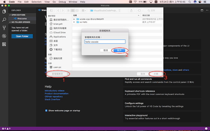This screenshot has width=210, height=131.
Task: Open the Explorer view in activity bar
Action: 4,11
